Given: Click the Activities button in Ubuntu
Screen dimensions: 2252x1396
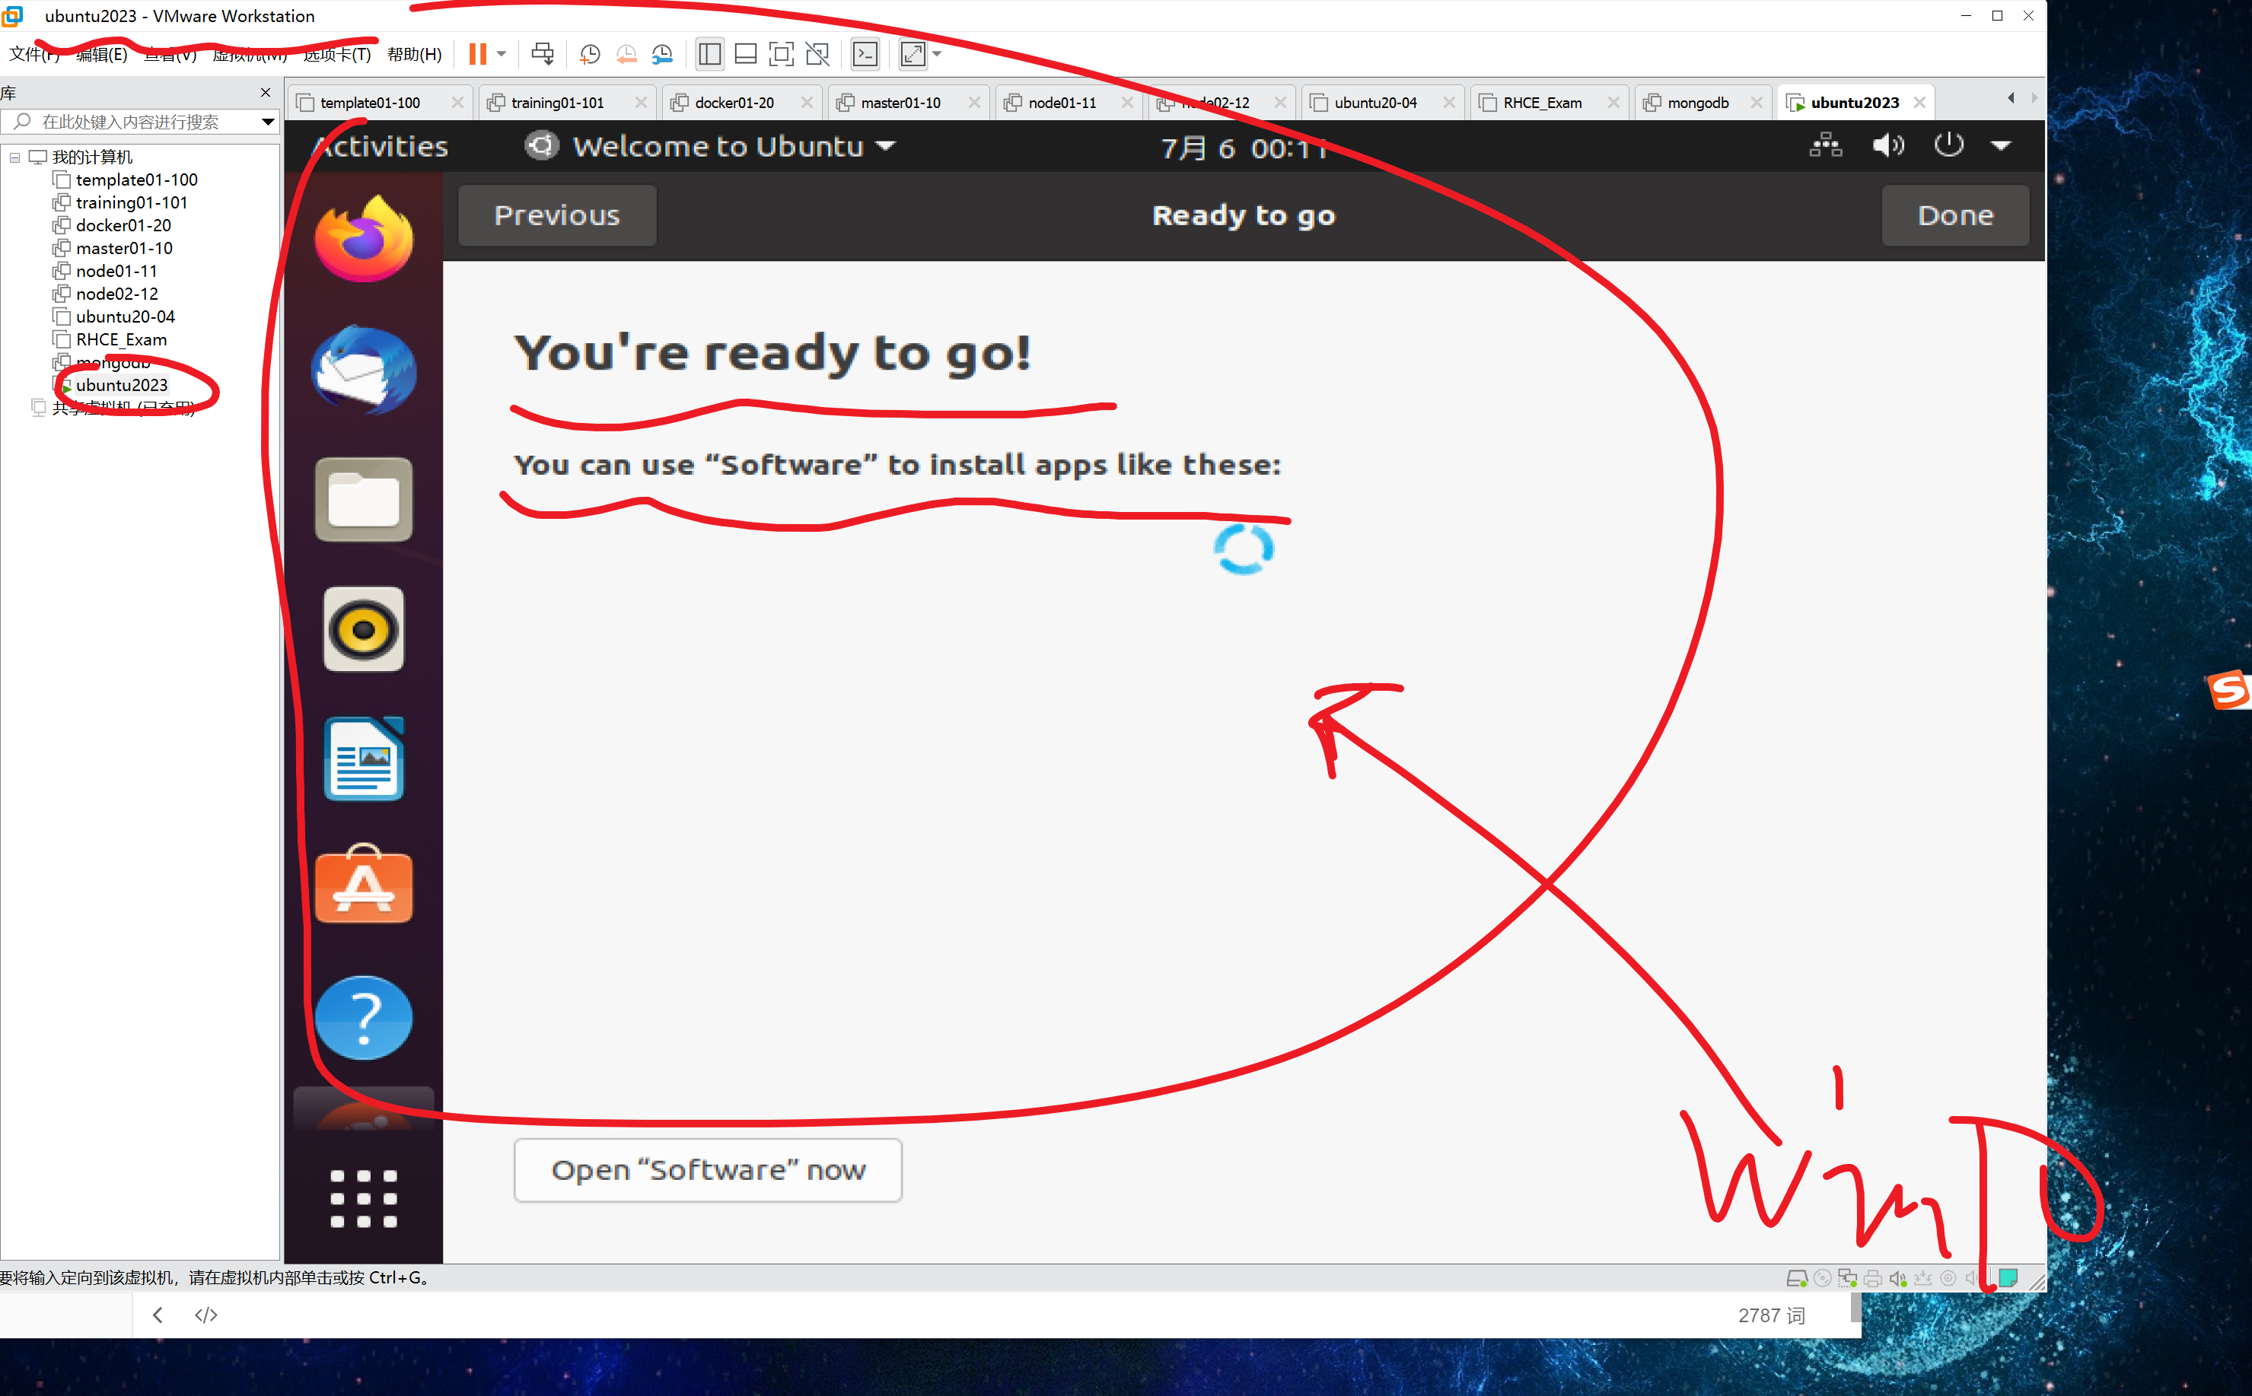Looking at the screenshot, I should (x=380, y=146).
